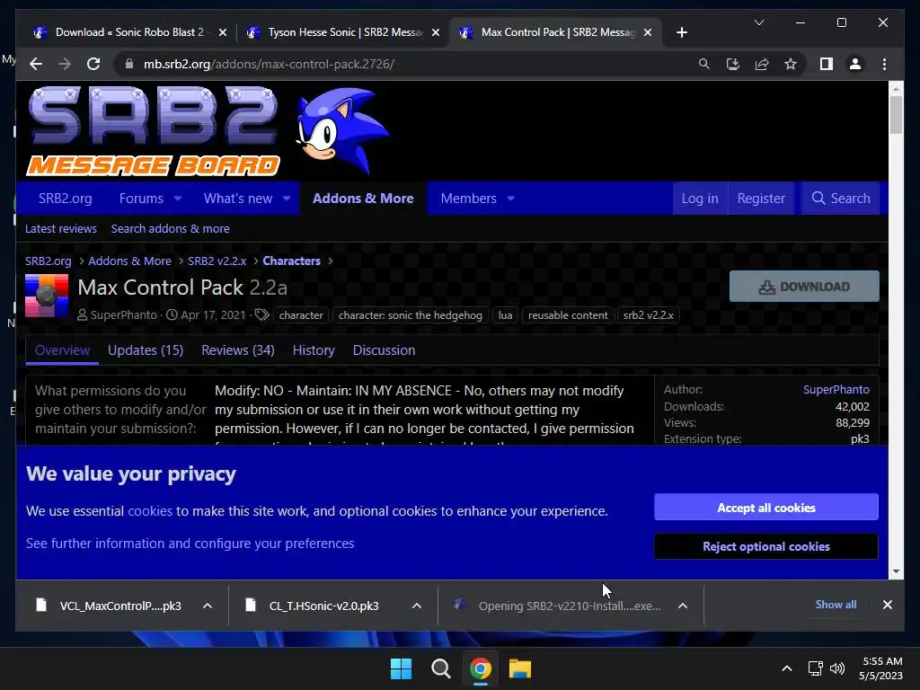The image size is (920, 690).
Task: Reload the page with the refresh icon
Action: (93, 64)
